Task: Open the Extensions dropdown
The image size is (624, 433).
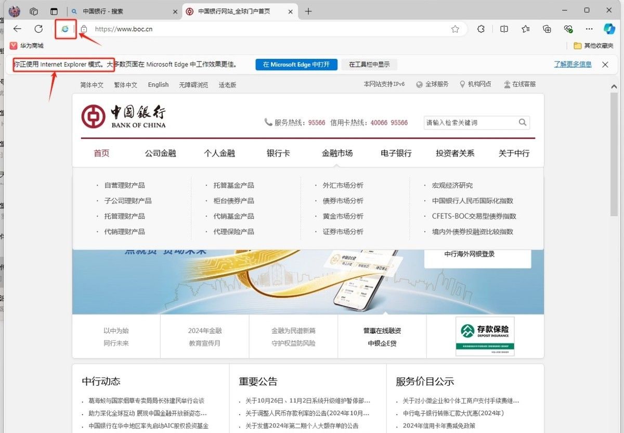Action: pos(481,29)
